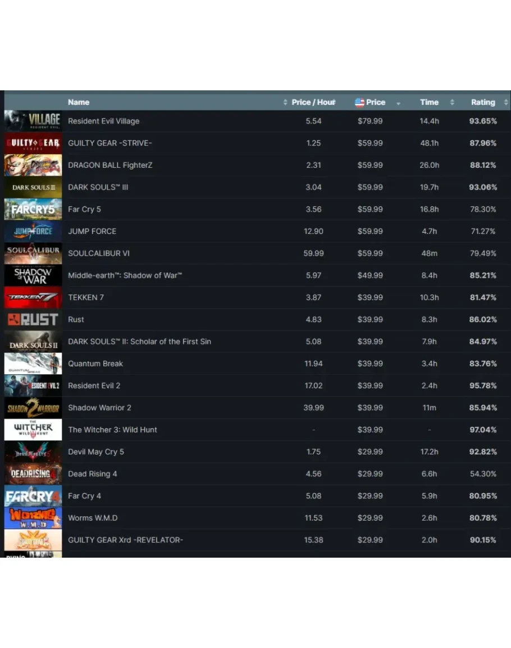
Task: Open Shadow Warrior 2 game entry
Action: [99, 407]
